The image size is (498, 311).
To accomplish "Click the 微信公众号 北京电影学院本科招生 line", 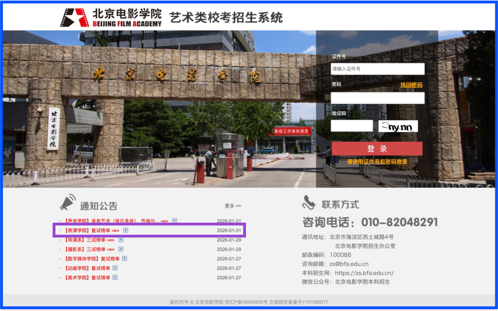I will [346, 282].
